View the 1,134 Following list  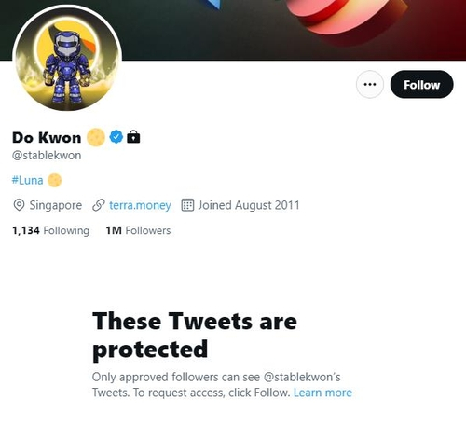tap(50, 230)
